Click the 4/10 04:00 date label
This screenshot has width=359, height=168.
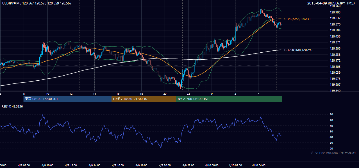click(259, 165)
